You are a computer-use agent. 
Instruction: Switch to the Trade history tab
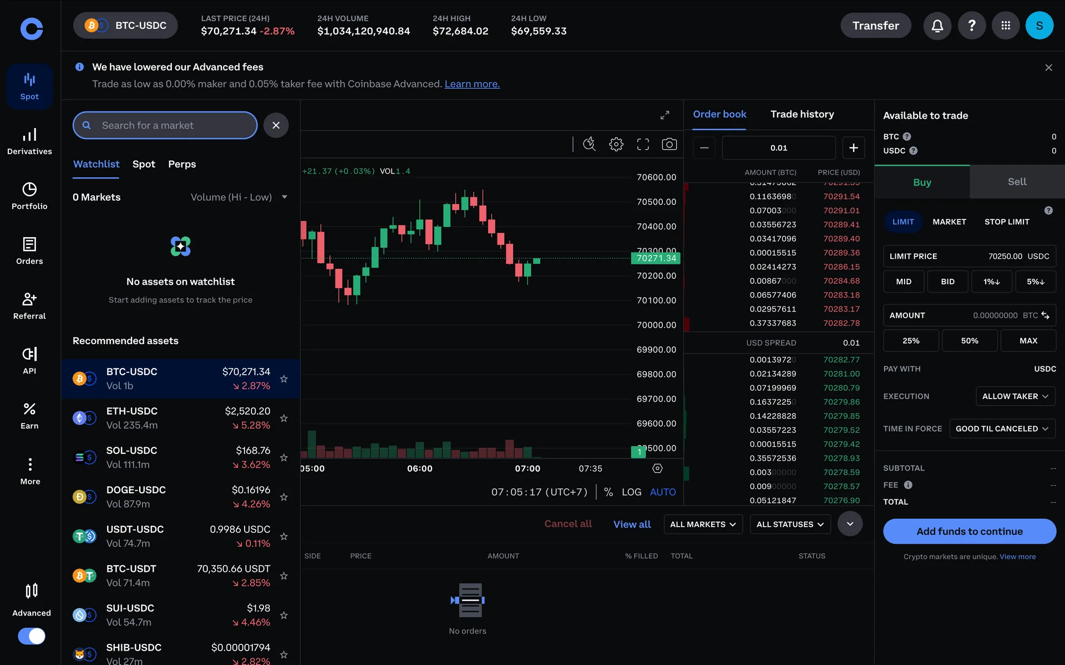pyautogui.click(x=802, y=114)
